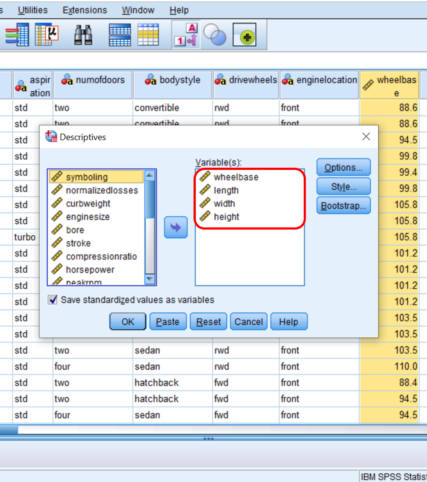Toggle the Value Labels toolbar icon
This screenshot has height=482, width=427.
(x=186, y=35)
